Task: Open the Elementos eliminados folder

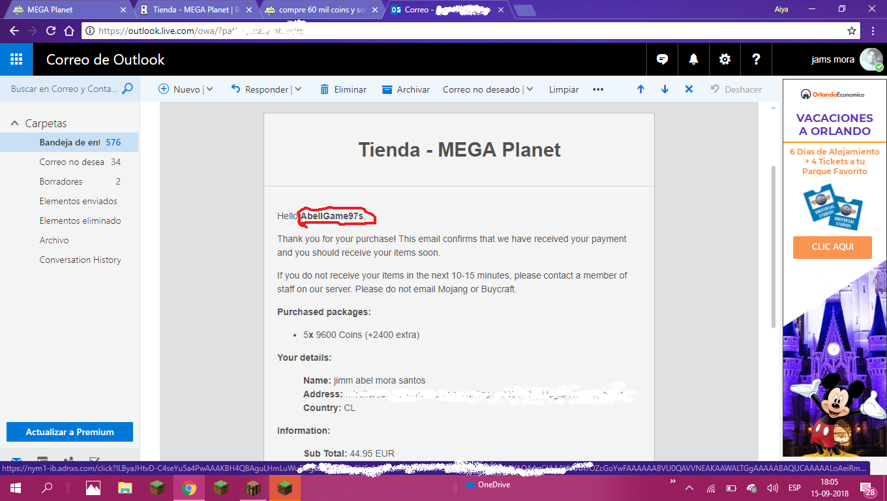Action: pos(69,220)
